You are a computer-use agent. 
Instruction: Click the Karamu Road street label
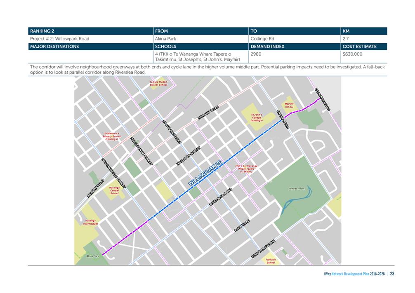tap(208, 113)
